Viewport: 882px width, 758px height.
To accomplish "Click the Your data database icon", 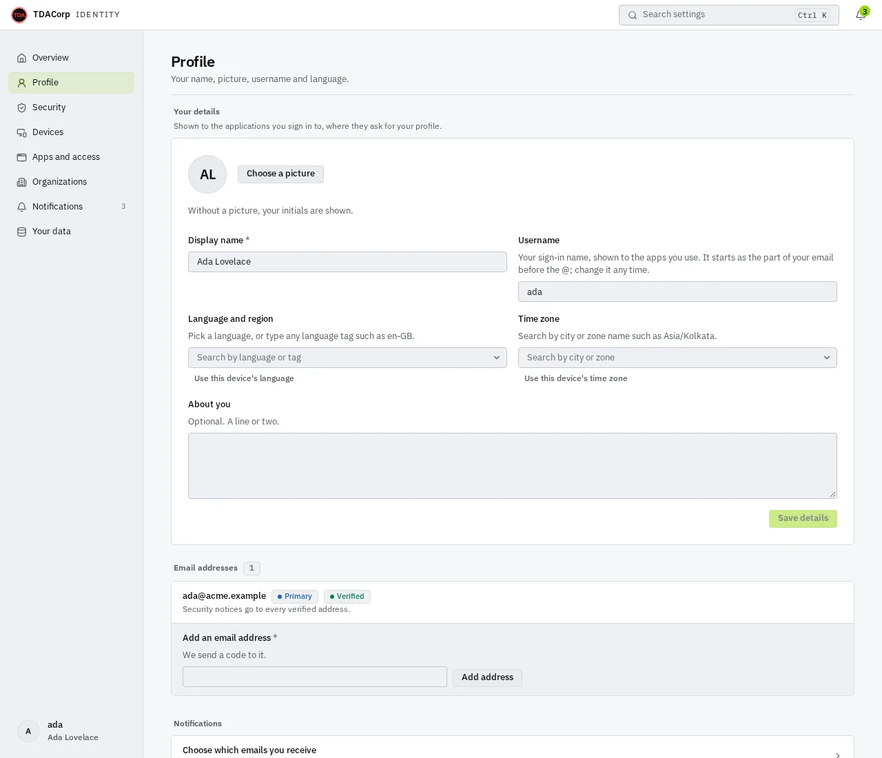I will click(21, 232).
